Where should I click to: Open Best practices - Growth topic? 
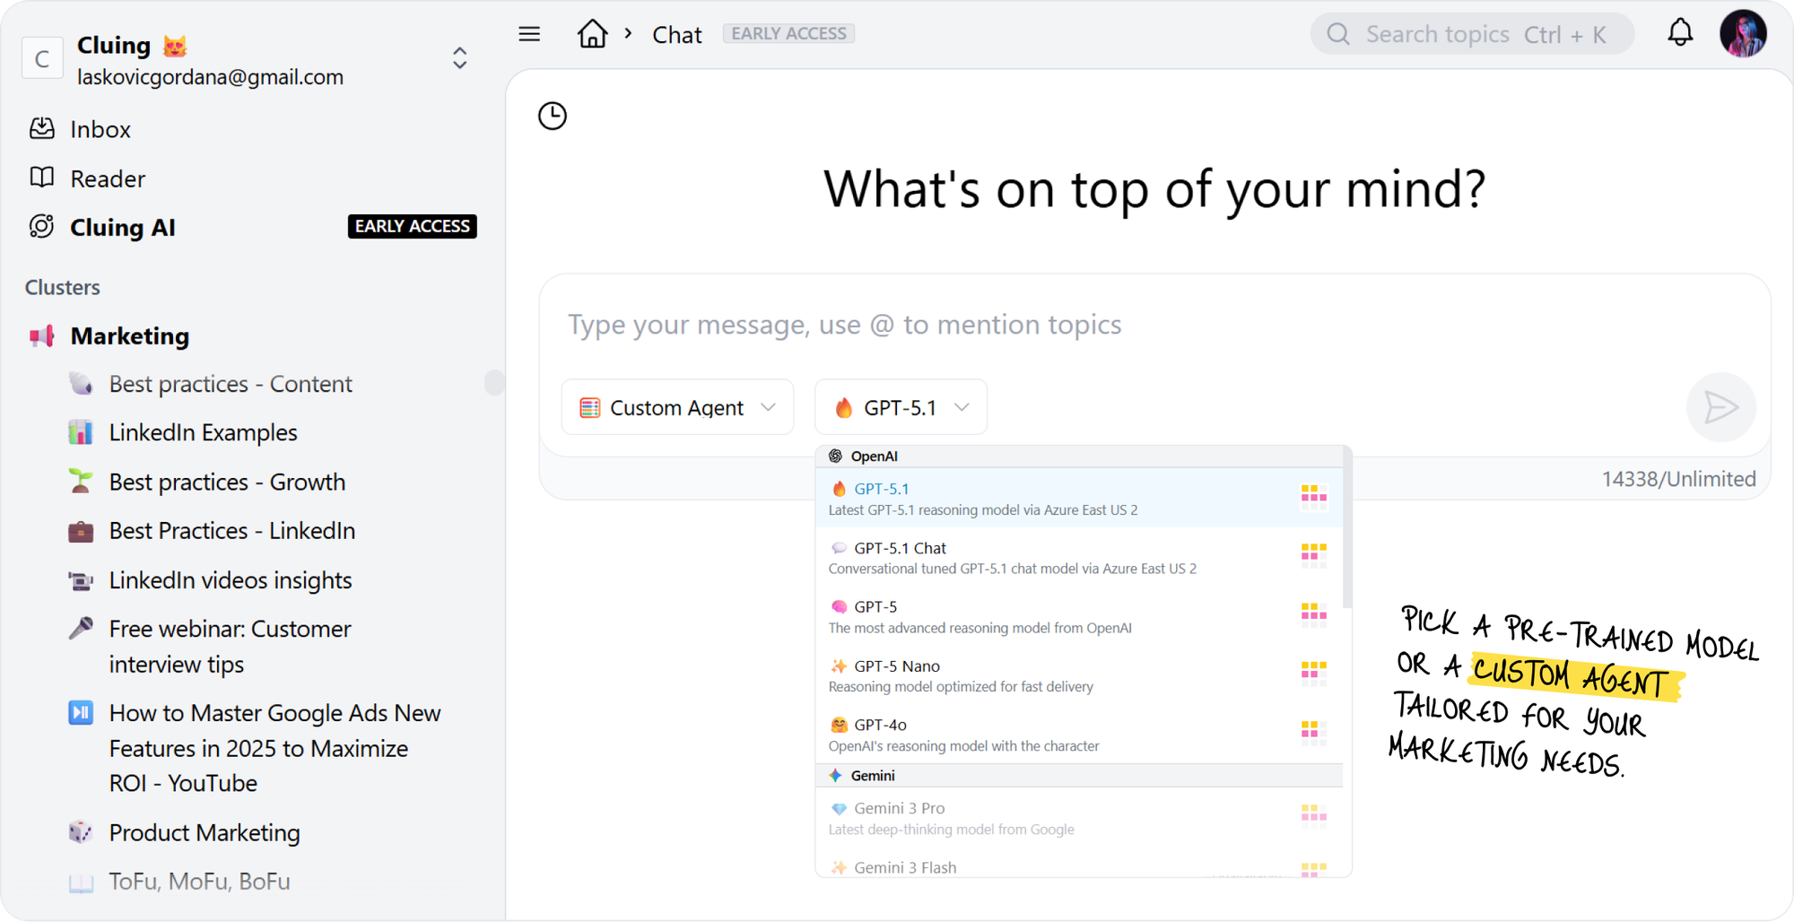(227, 482)
